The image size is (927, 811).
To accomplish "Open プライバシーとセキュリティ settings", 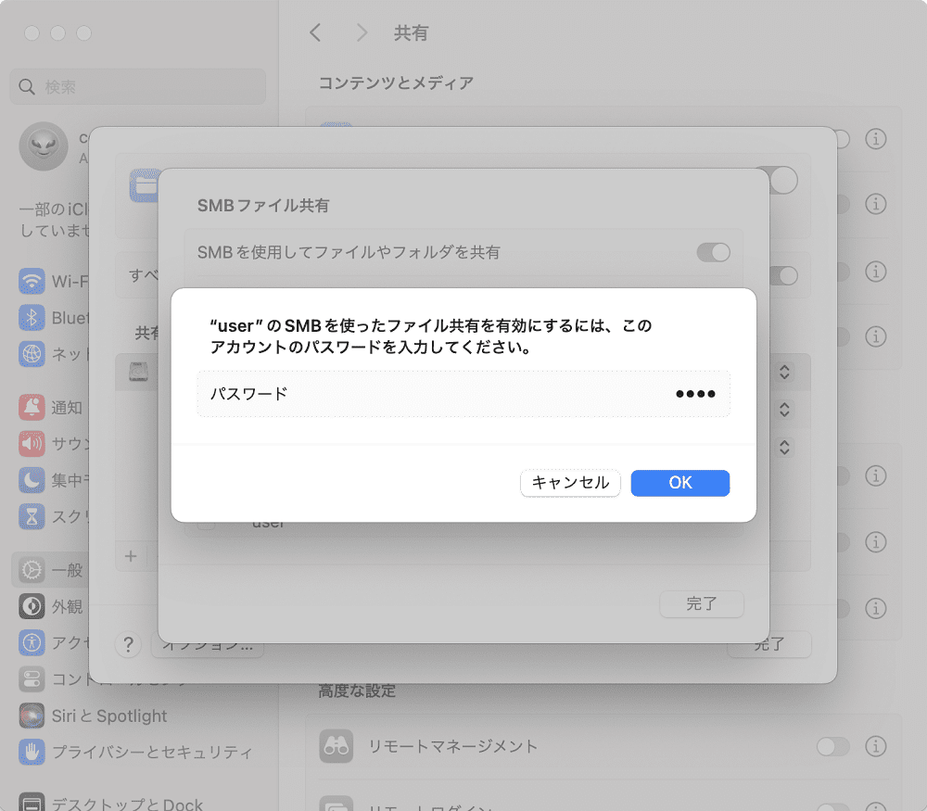I will click(x=135, y=752).
